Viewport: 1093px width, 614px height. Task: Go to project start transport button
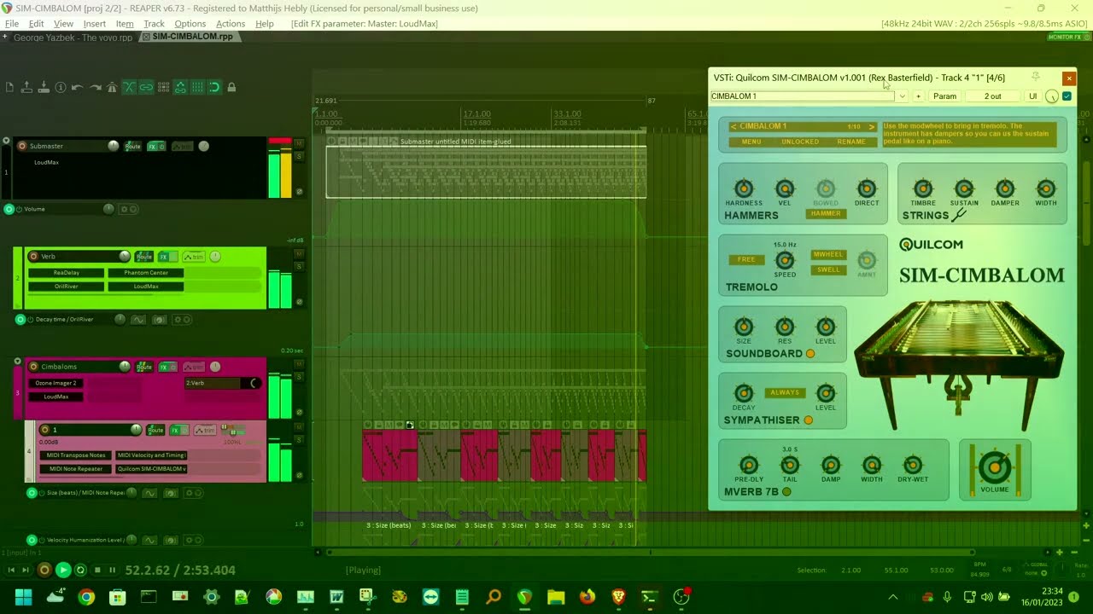coord(11,570)
